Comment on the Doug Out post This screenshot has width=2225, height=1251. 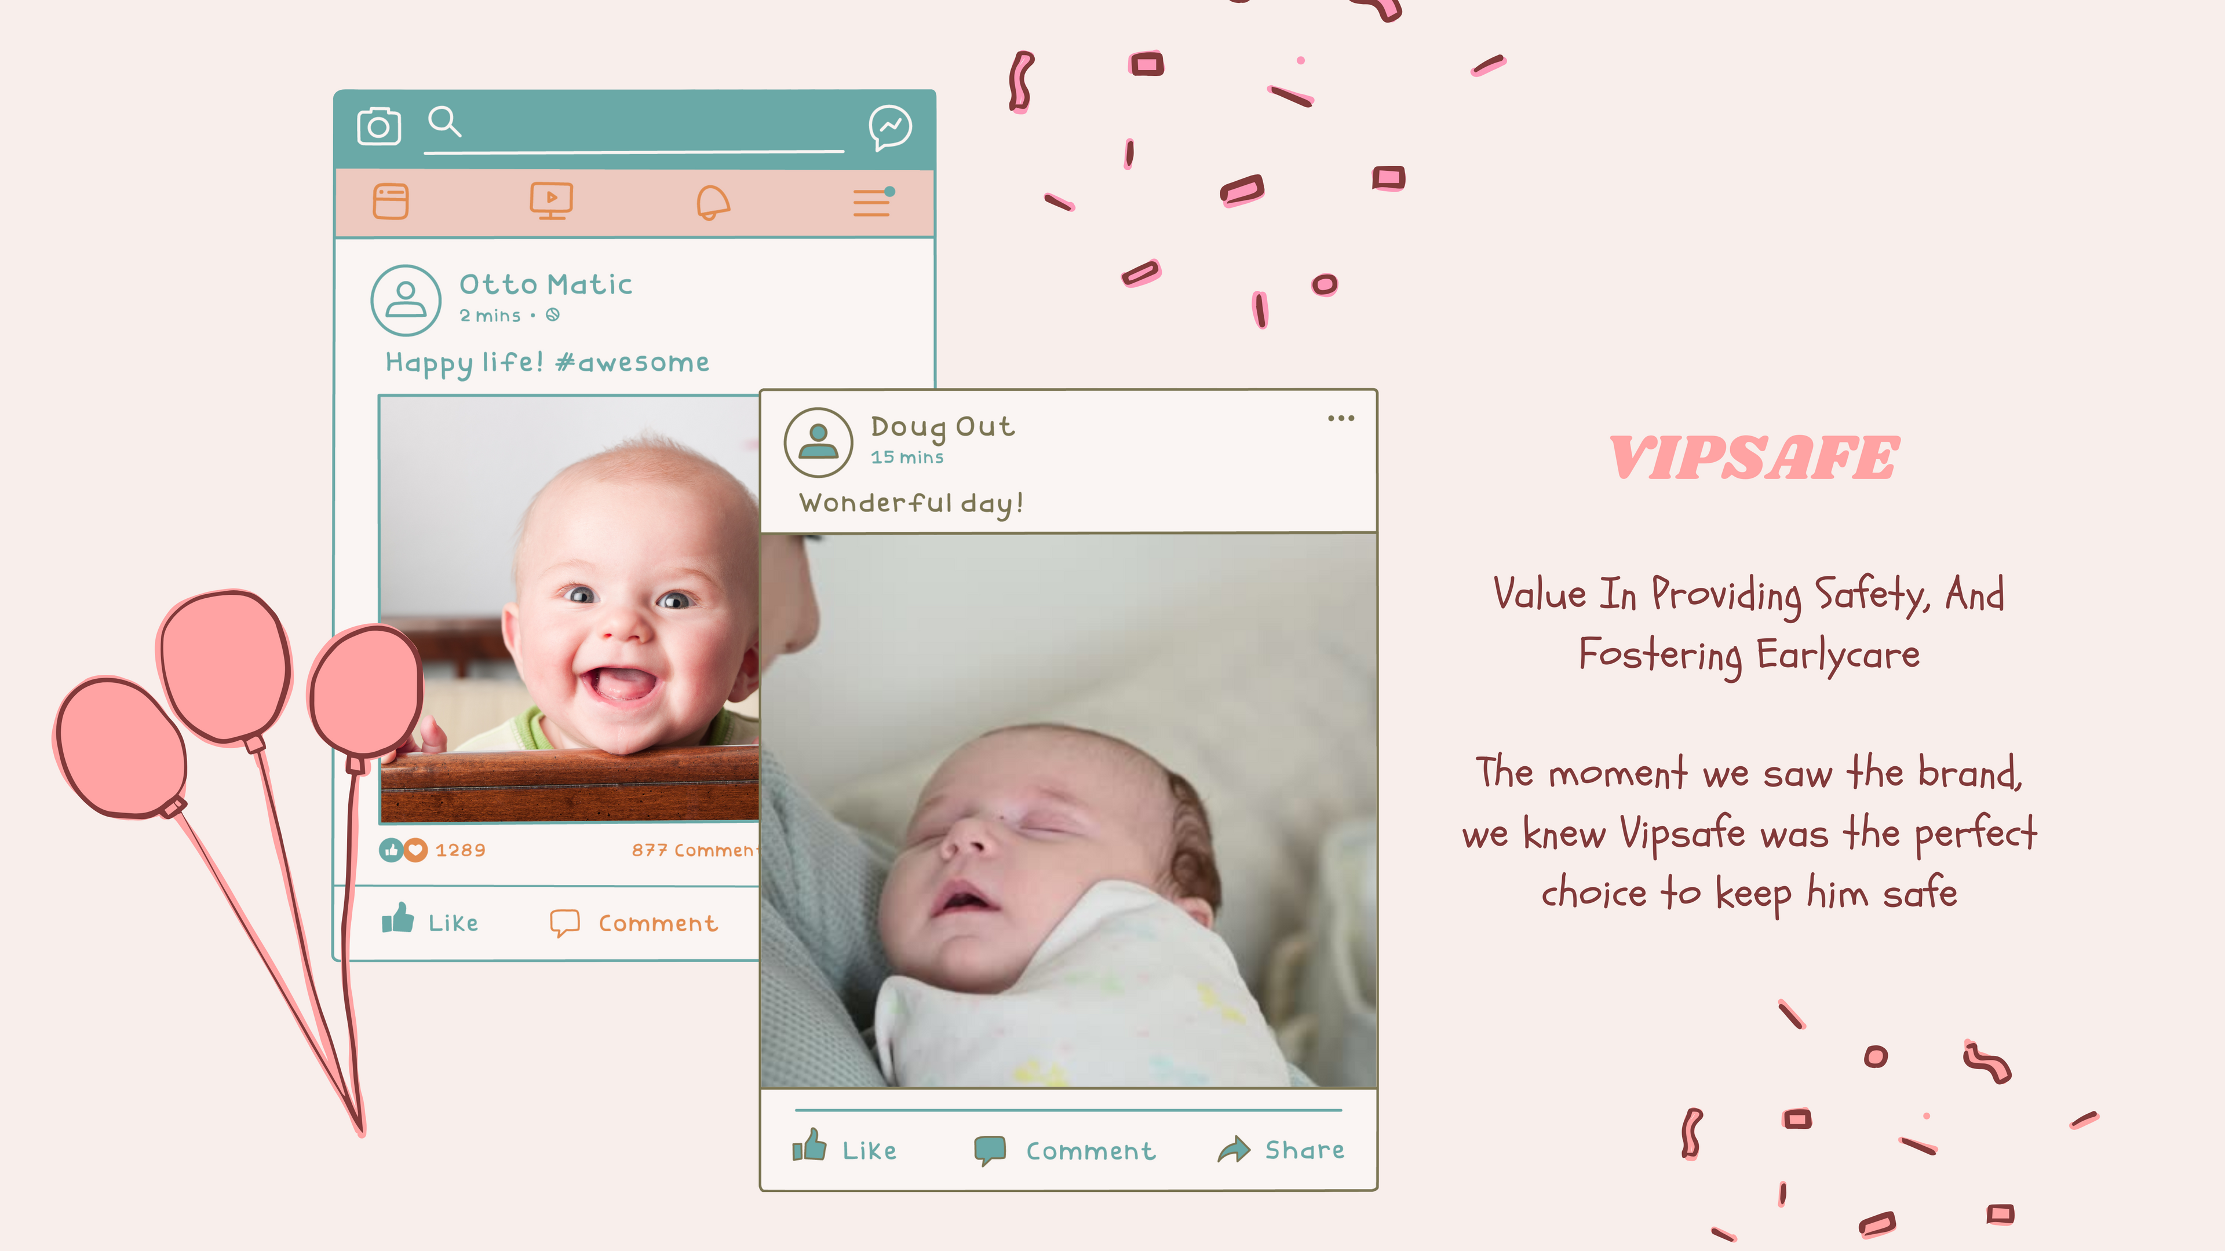coord(1065,1150)
